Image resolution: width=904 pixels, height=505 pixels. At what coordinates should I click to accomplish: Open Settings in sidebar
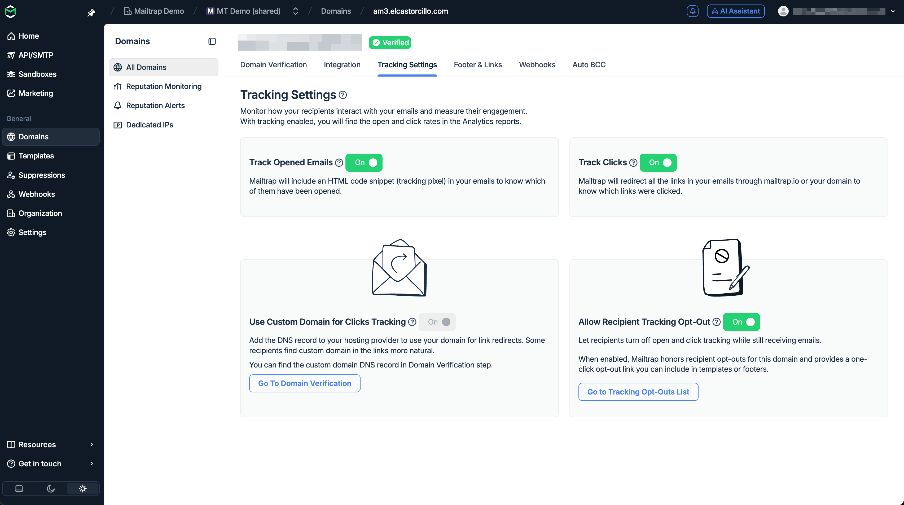[x=51, y=233]
